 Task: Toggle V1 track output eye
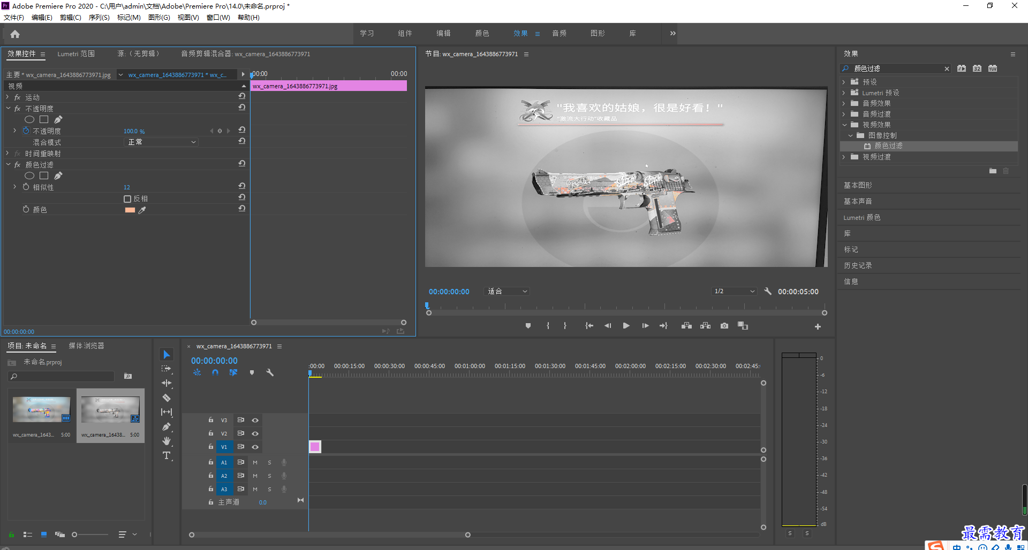click(x=255, y=447)
